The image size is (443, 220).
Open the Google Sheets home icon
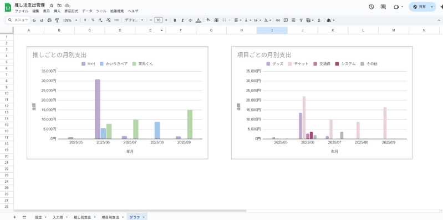pos(8,8)
